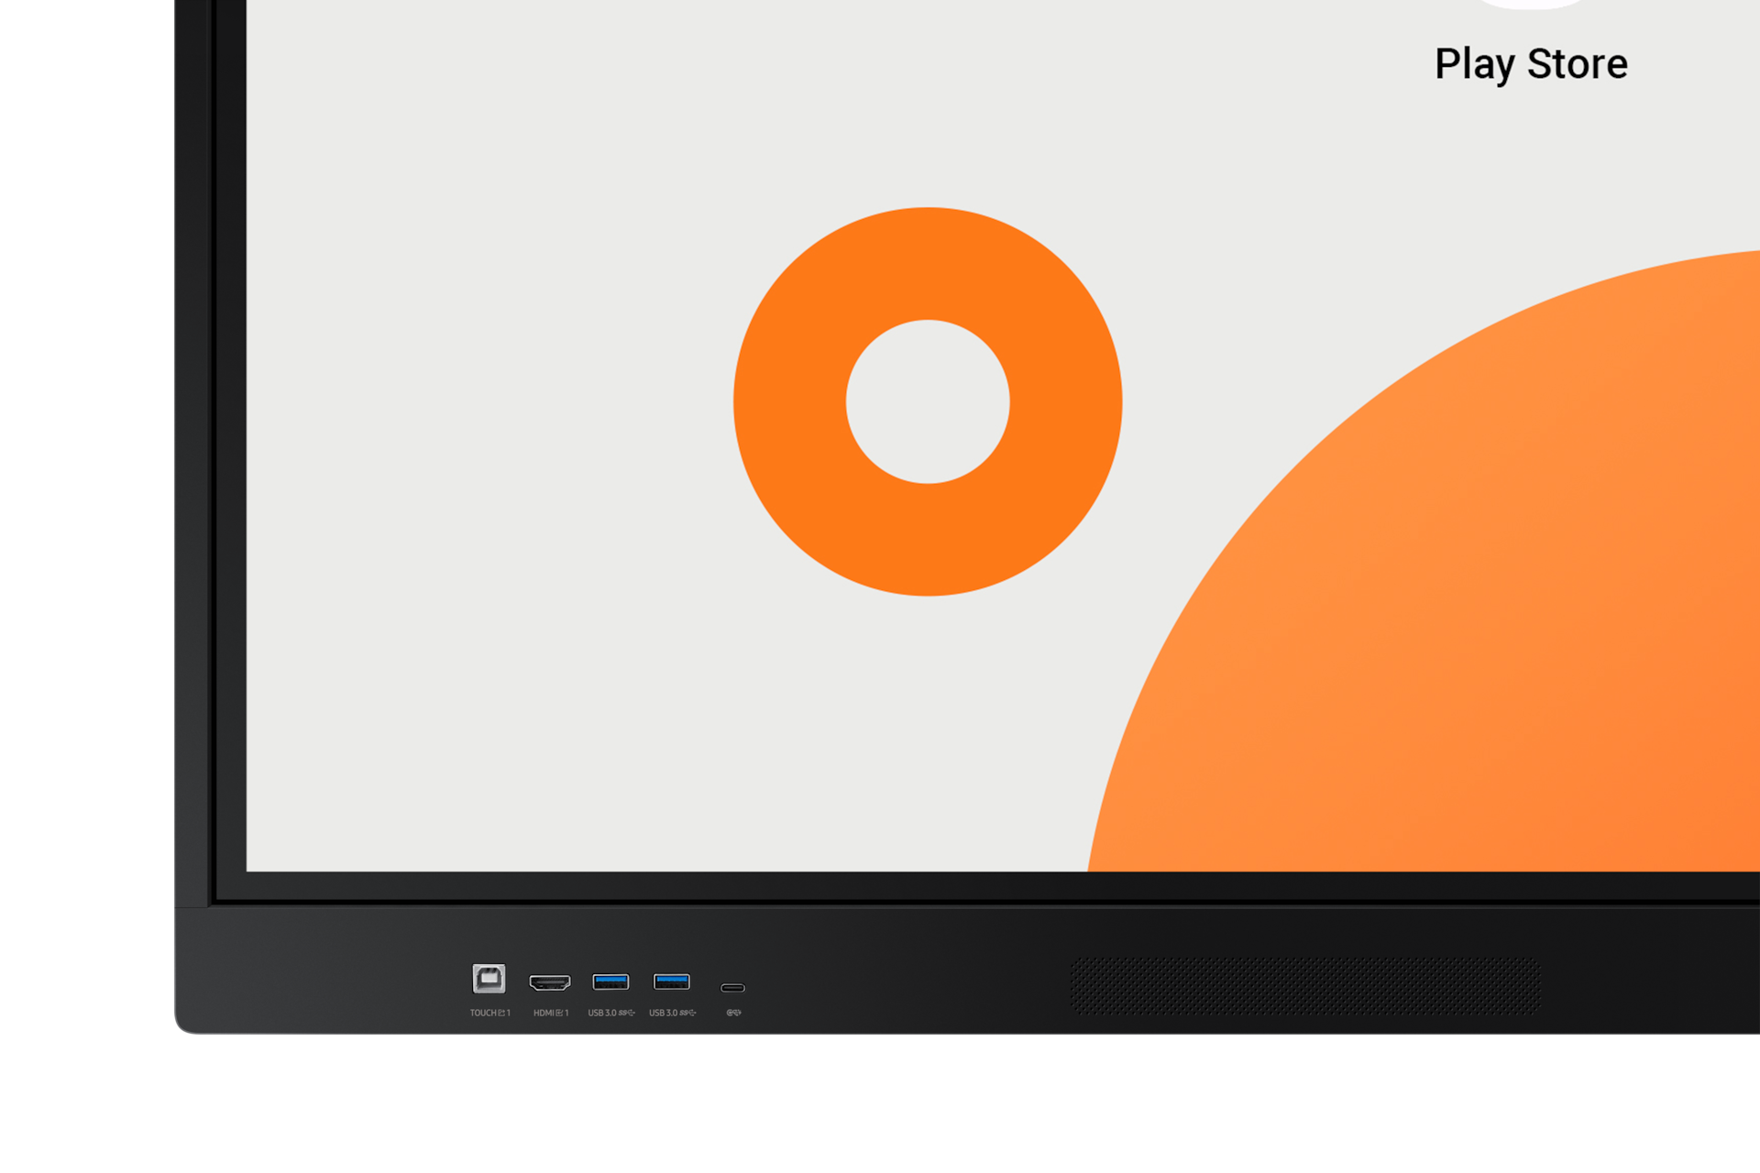
Task: Click the left side bezel of the display
Action: 194,458
